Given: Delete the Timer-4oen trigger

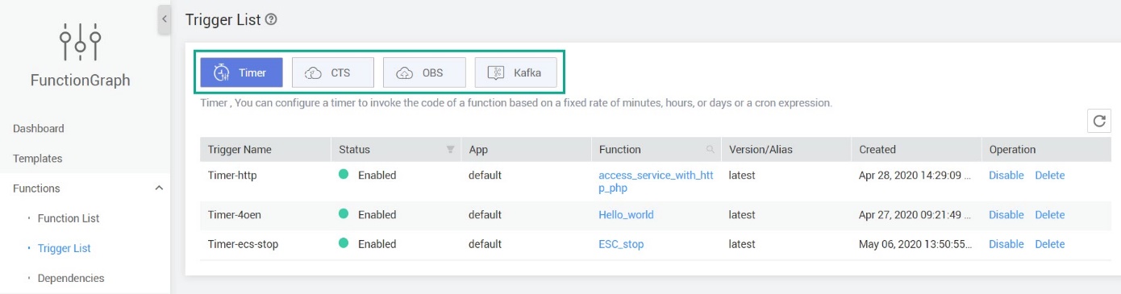Looking at the screenshot, I should click(1050, 215).
